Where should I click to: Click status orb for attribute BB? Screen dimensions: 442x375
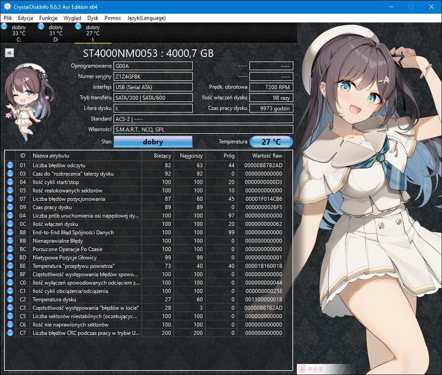(10, 241)
